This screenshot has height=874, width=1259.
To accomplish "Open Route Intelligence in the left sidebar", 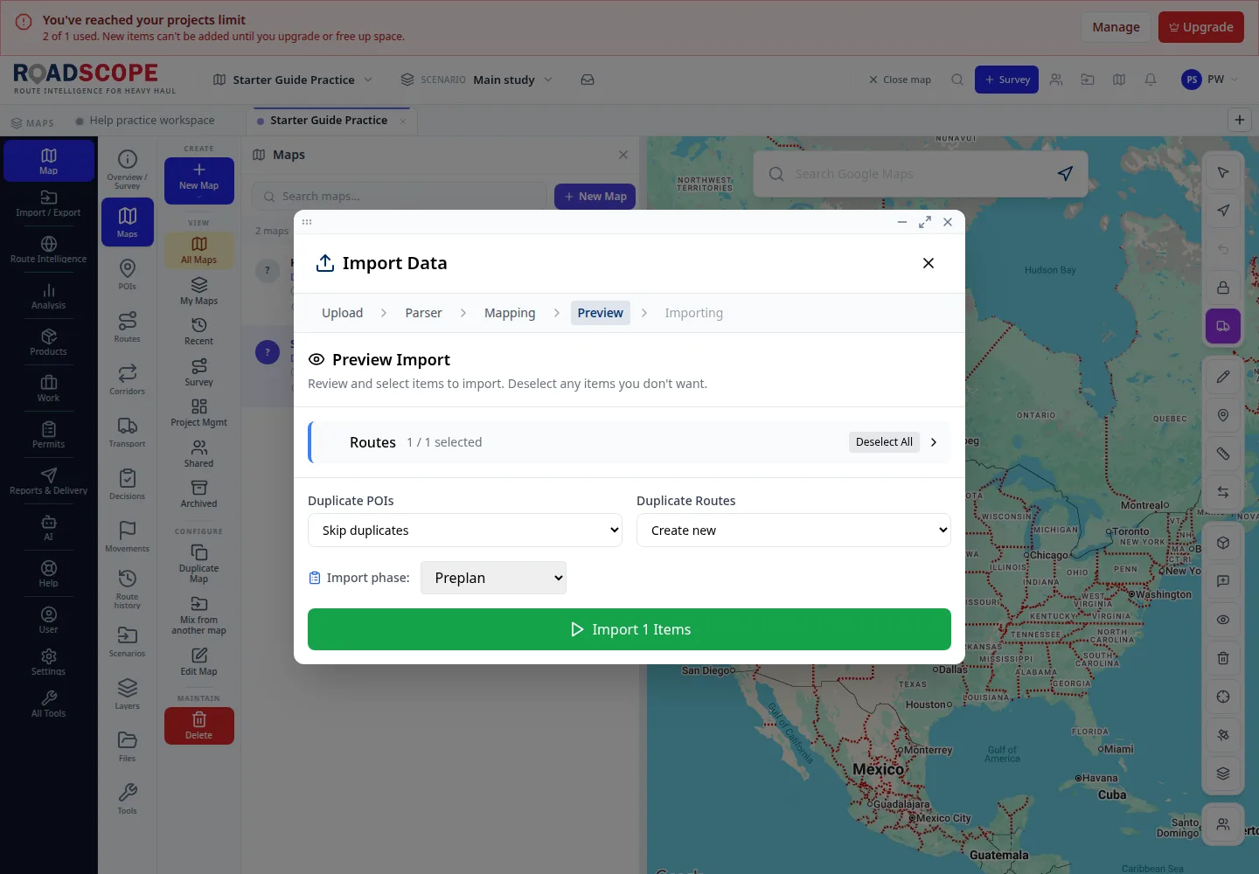I will 48,250.
